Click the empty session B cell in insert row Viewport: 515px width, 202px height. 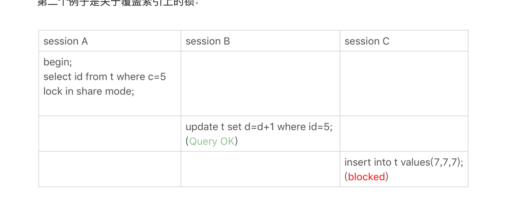[x=260, y=169]
